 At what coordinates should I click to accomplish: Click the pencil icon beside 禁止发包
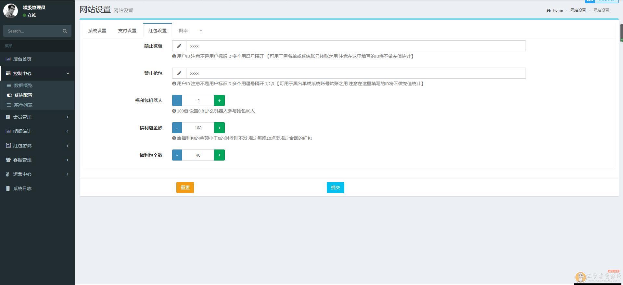click(179, 46)
